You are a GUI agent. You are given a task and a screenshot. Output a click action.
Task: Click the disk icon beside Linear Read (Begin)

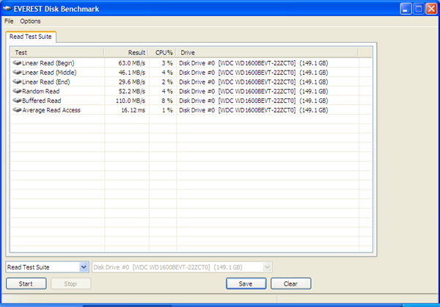pos(17,63)
